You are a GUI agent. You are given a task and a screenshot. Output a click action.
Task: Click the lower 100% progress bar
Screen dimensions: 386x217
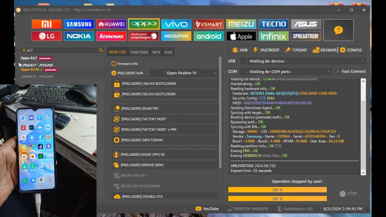pos(277,199)
